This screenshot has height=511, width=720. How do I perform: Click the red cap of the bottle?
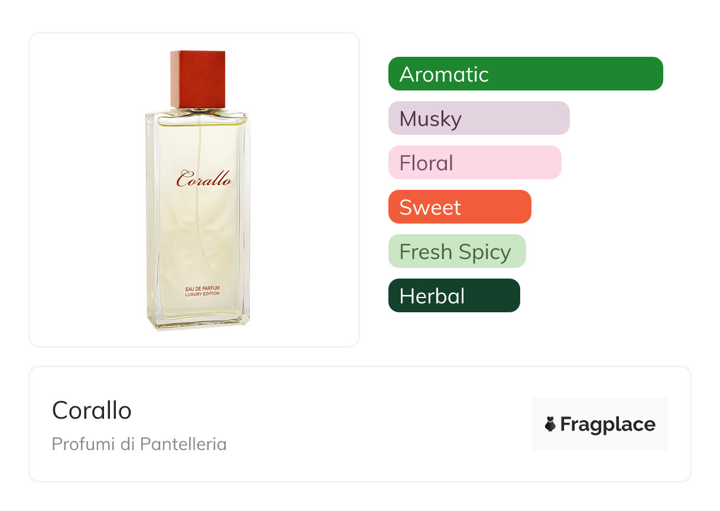[198, 79]
